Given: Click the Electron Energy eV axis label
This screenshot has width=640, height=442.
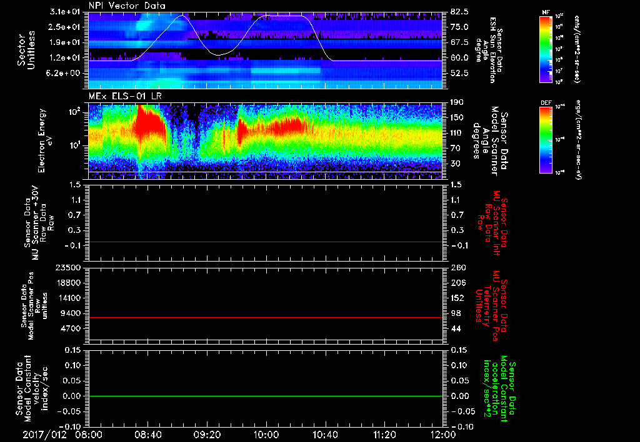Looking at the screenshot, I should [x=46, y=140].
